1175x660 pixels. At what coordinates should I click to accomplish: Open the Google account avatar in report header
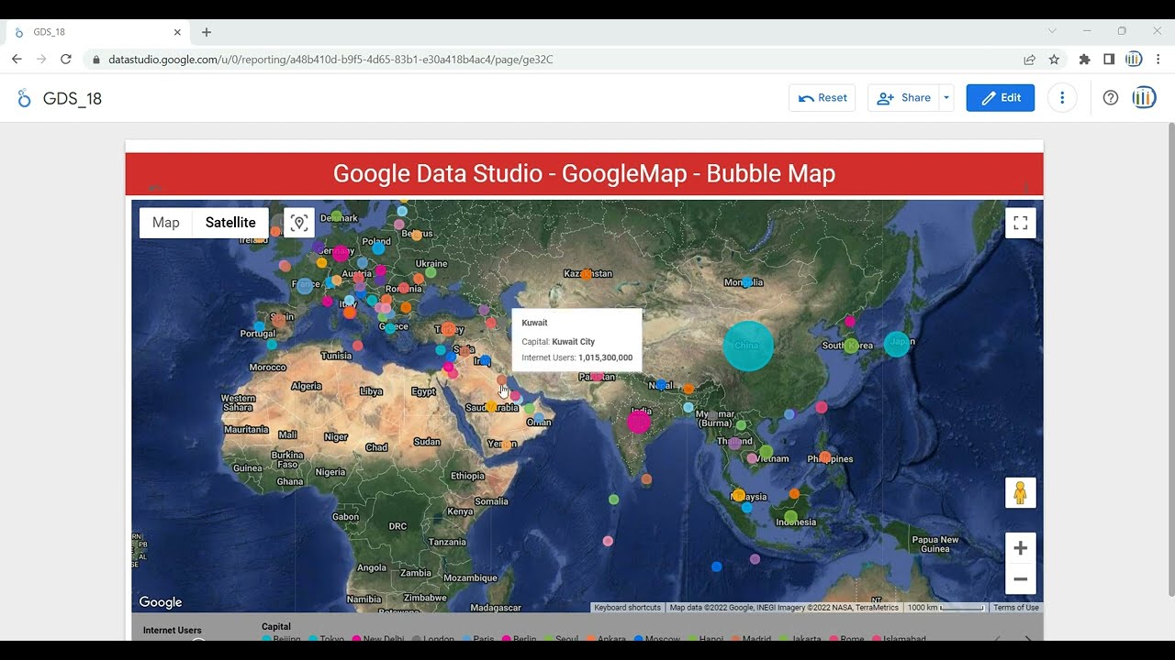click(1144, 98)
